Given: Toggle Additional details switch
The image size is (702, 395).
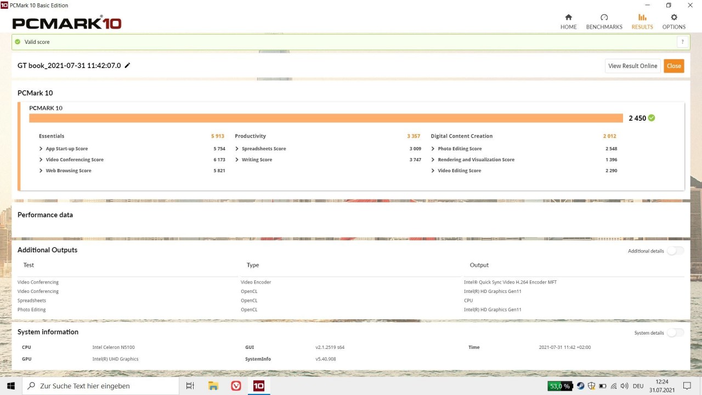Looking at the screenshot, I should (676, 251).
